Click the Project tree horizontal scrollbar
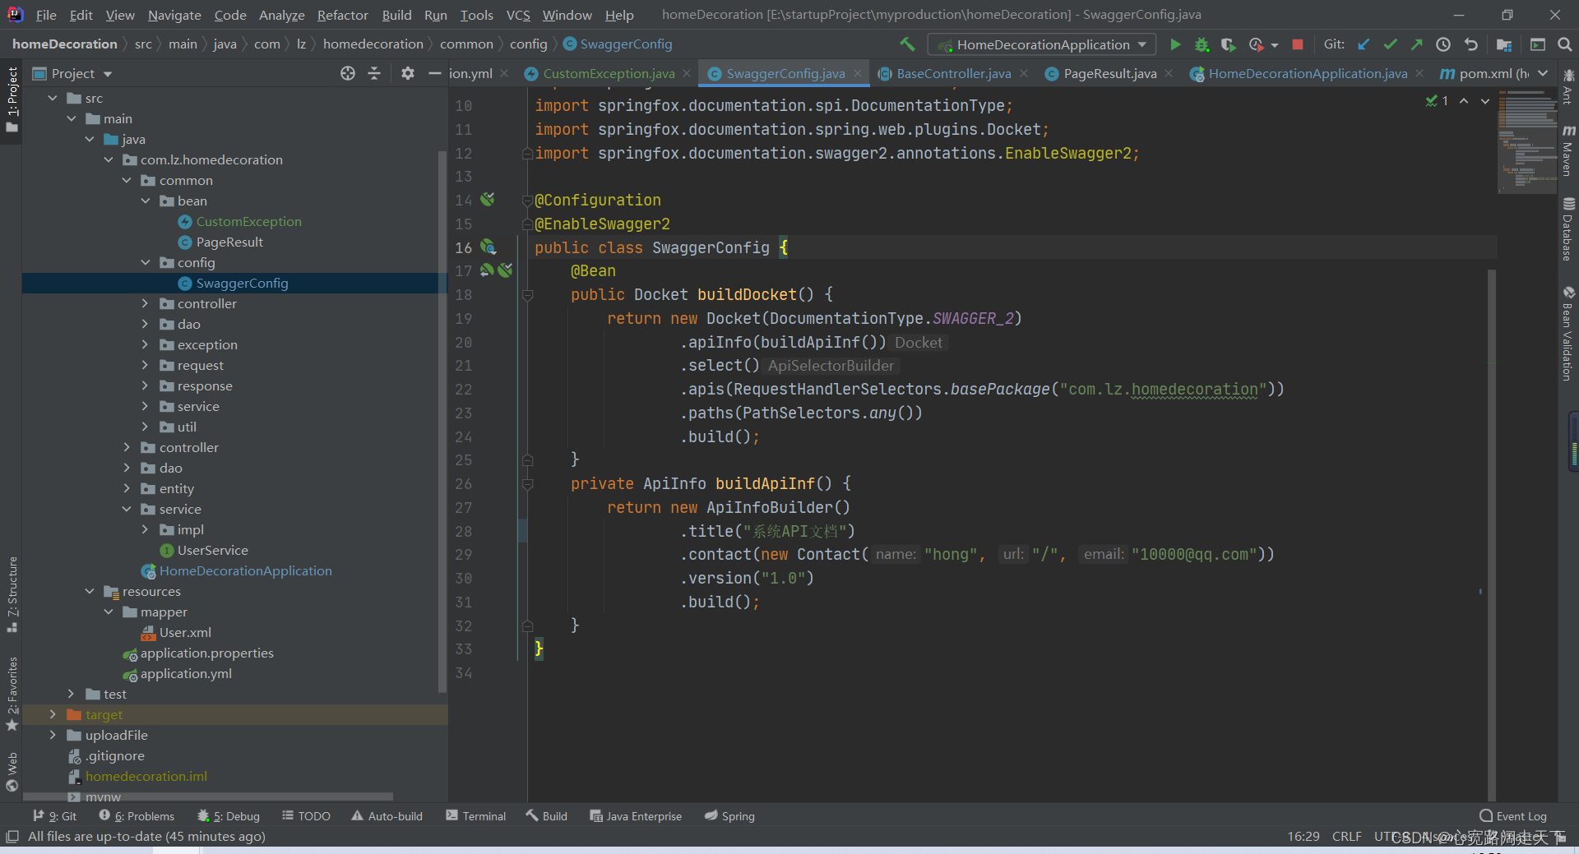The height and width of the screenshot is (854, 1579). coord(207,796)
